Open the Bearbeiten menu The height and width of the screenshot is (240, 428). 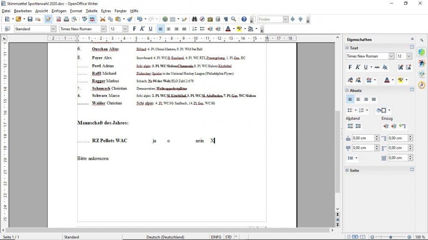[23, 11]
